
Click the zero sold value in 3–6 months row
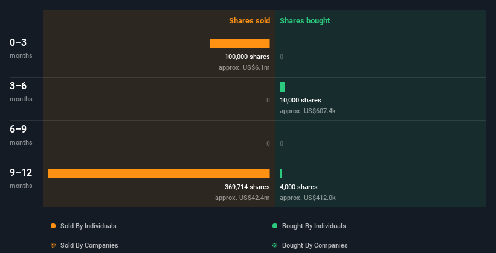(268, 101)
